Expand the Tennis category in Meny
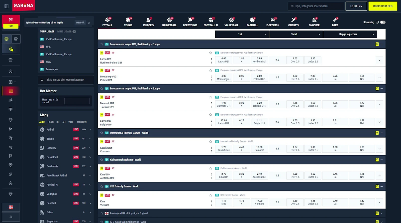 pos(90,139)
